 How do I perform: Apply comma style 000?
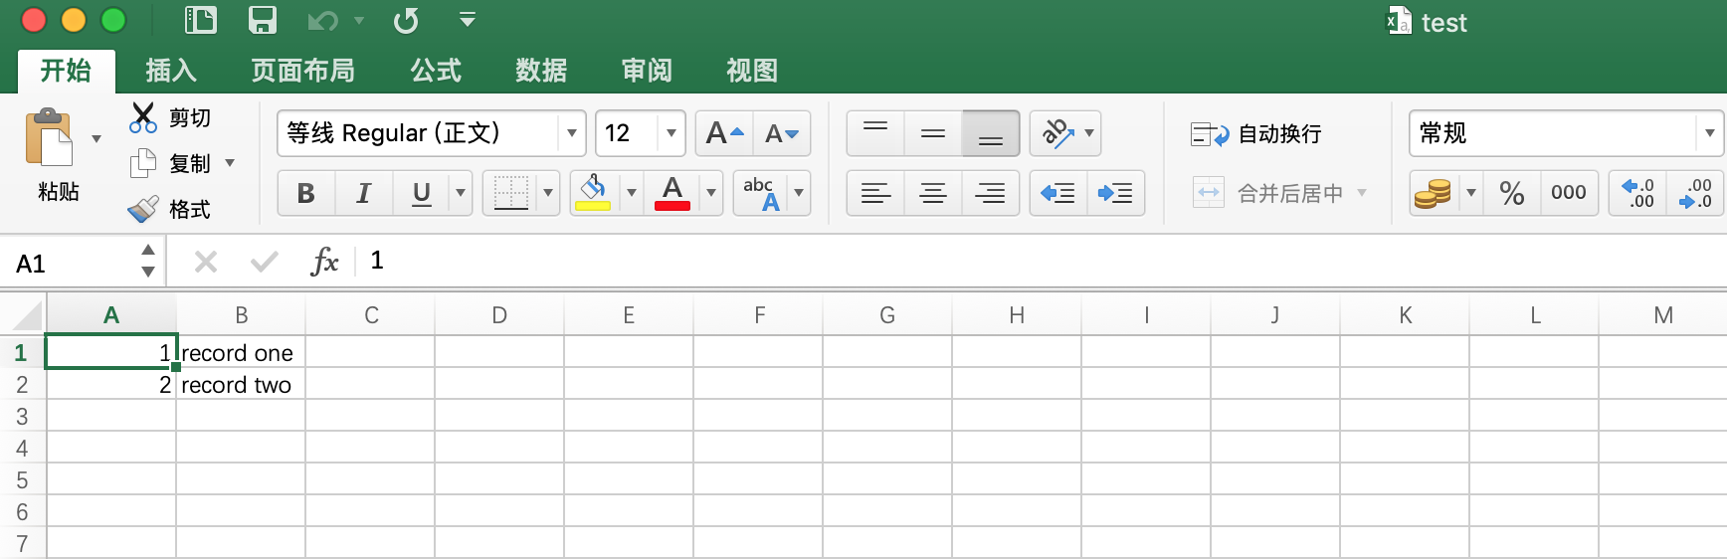(1569, 193)
